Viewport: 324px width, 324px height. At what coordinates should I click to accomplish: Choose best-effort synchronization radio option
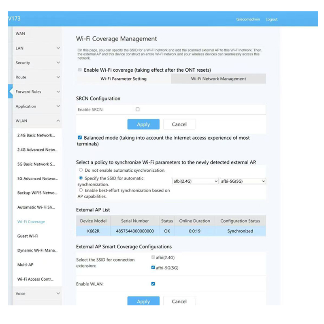[x=81, y=190]
